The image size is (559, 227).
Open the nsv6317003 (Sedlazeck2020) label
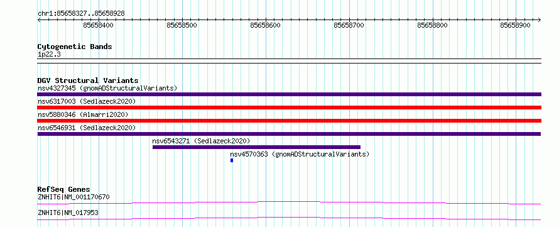87,101
